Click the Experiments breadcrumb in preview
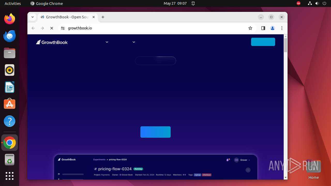The width and height of the screenshot is (331, 186). [x=99, y=160]
